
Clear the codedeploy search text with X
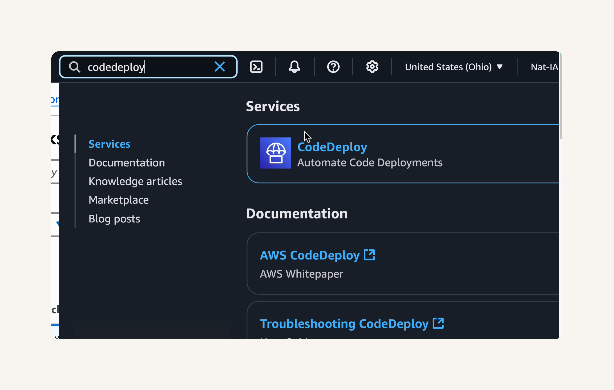[220, 67]
